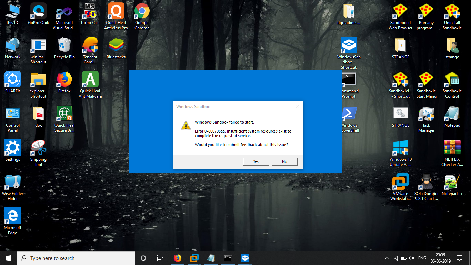The width and height of the screenshot is (471, 265).
Task: Open Wise Folder Hider
Action: [13, 188]
